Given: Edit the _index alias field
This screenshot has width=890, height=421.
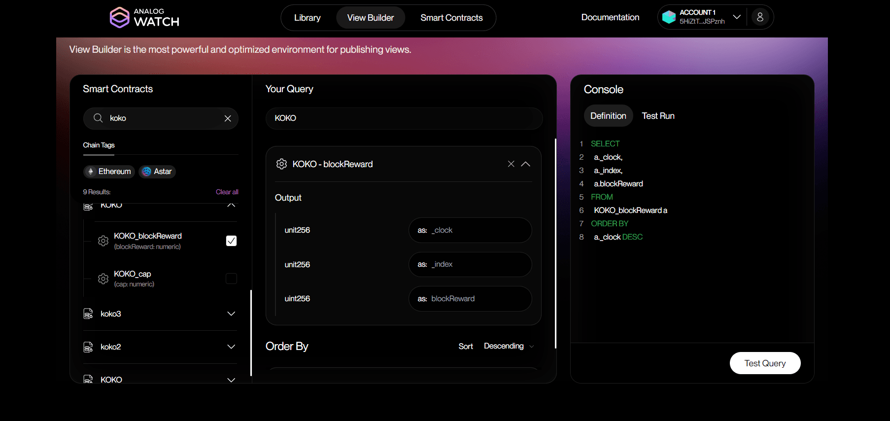Looking at the screenshot, I should pyautogui.click(x=470, y=264).
